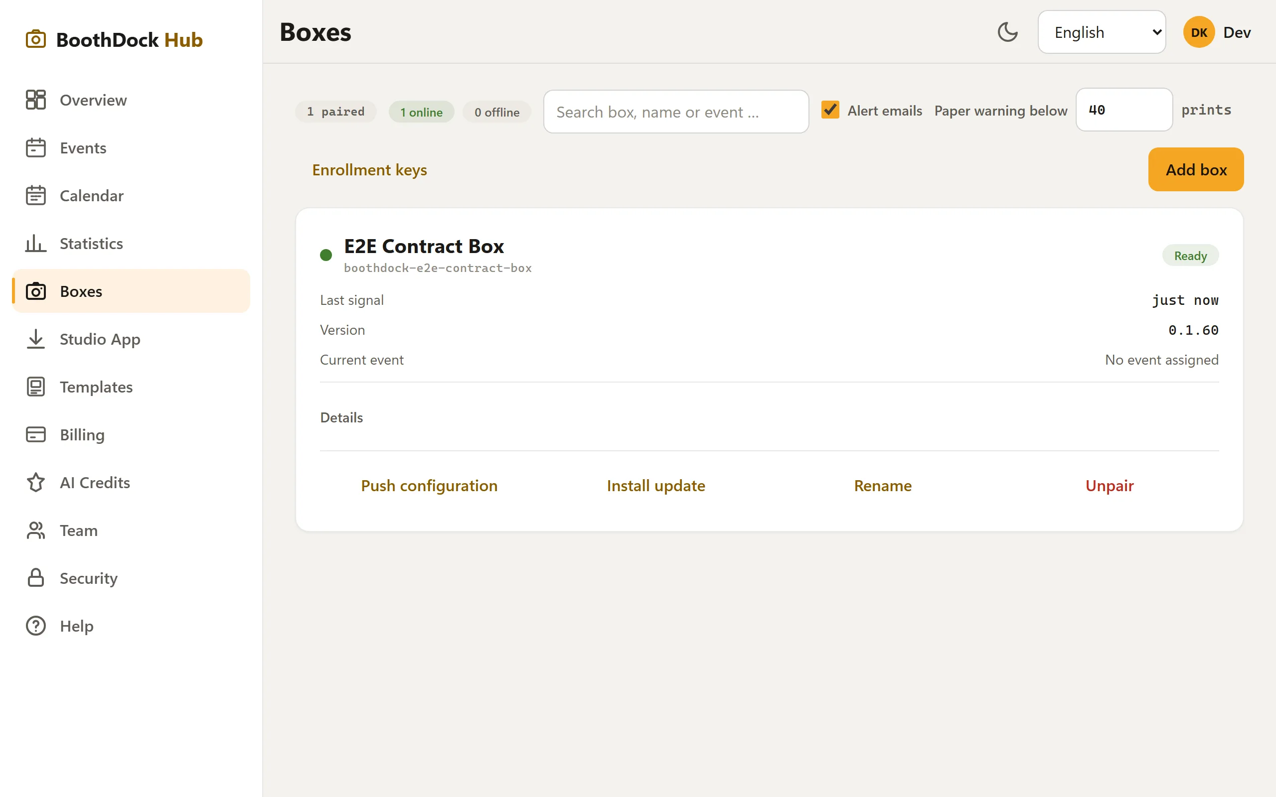Open the Enrollment keys link
The image size is (1276, 797).
point(370,170)
